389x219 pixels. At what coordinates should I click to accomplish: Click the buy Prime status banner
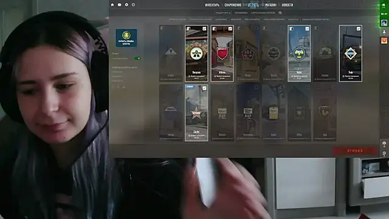[126, 38]
